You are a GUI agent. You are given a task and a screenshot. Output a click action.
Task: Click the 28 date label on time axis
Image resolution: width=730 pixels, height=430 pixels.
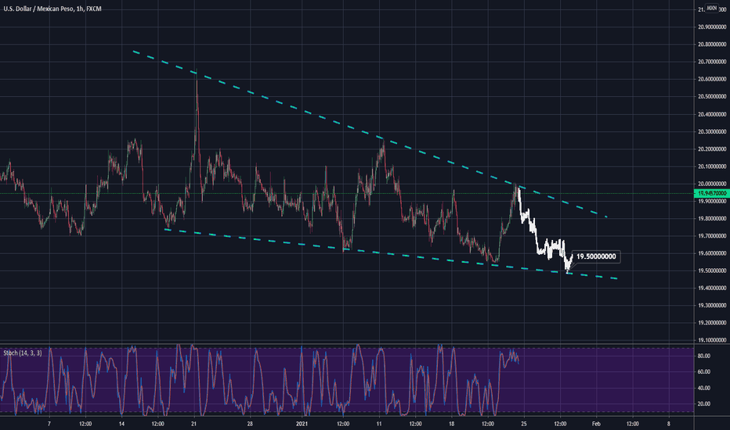coord(250,424)
